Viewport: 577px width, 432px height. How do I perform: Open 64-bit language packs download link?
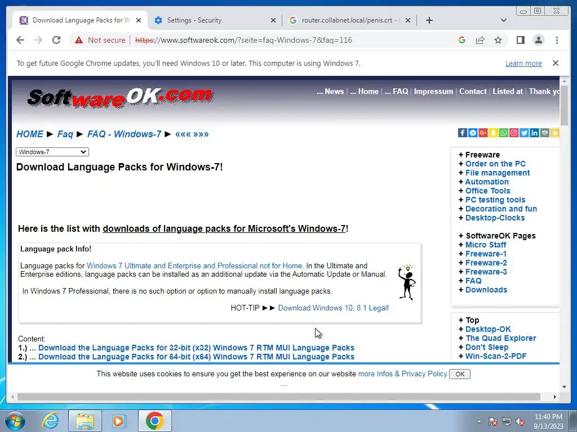196,357
